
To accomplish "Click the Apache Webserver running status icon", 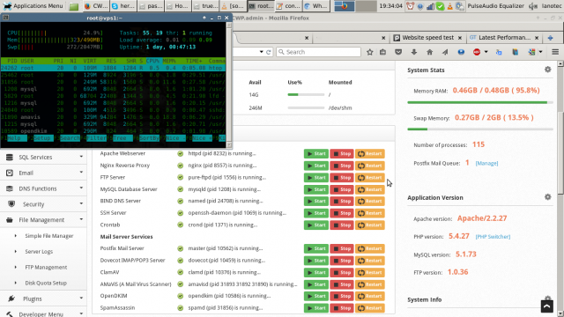I will click(180, 153).
